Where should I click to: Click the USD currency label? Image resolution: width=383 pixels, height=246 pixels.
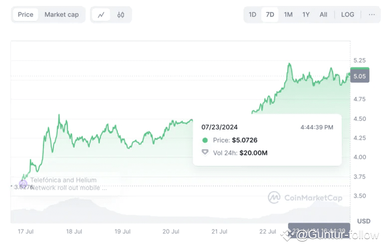(x=364, y=221)
